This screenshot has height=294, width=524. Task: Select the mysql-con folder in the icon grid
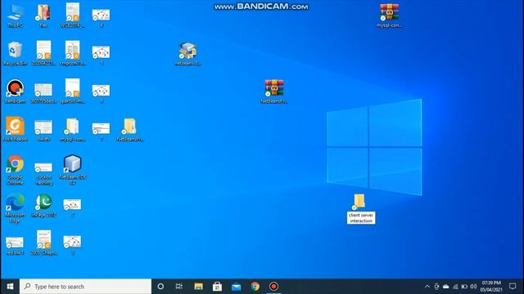pyautogui.click(x=73, y=129)
